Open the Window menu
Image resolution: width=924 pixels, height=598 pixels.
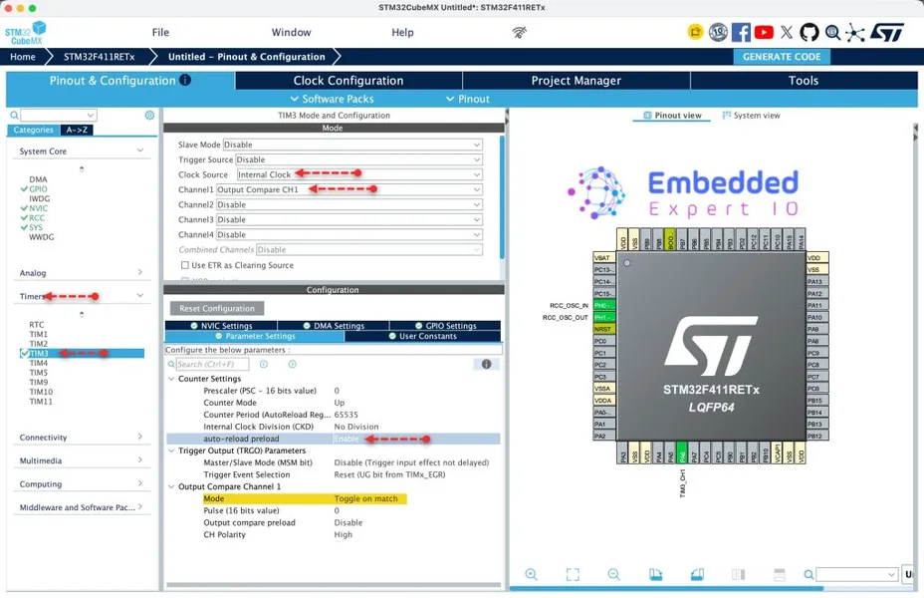(291, 33)
